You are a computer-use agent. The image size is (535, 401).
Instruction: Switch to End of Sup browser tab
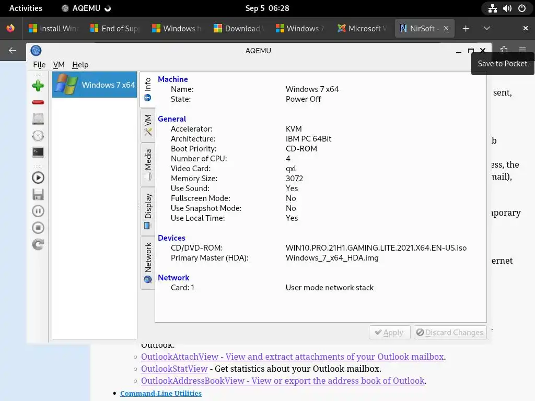115,28
